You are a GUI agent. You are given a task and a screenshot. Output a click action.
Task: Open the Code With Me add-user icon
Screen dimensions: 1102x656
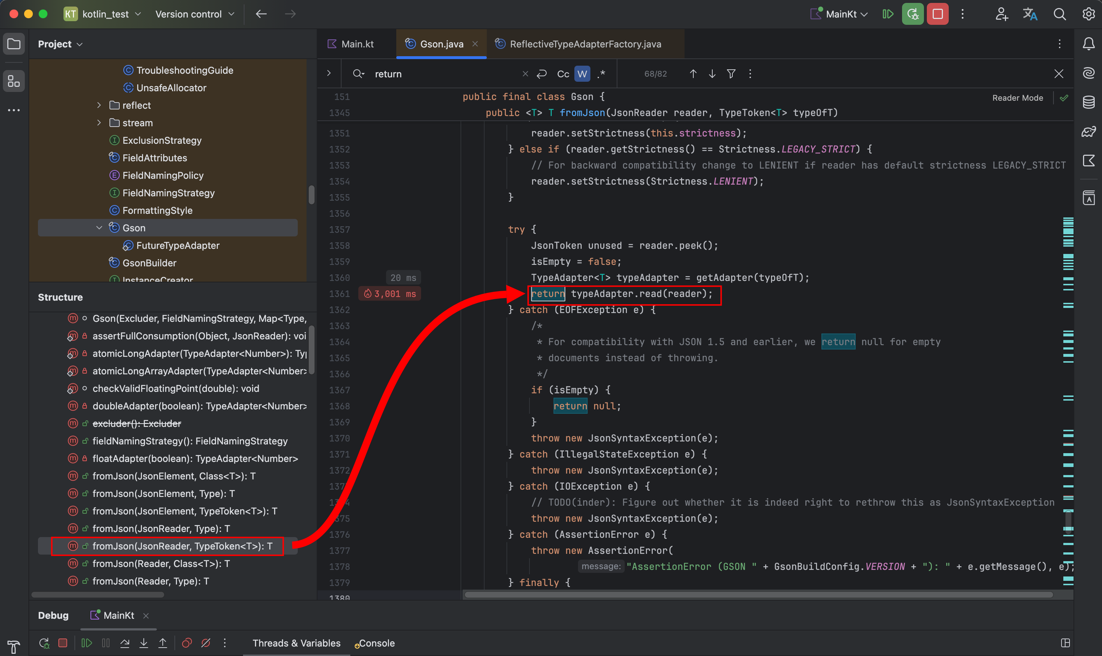click(x=1002, y=14)
